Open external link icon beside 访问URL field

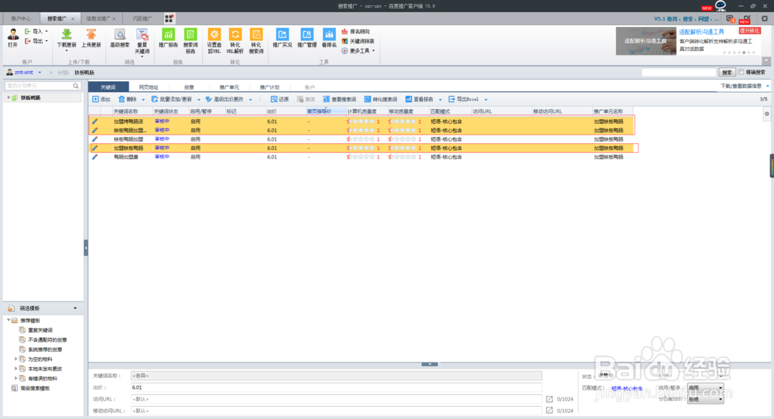(550, 399)
